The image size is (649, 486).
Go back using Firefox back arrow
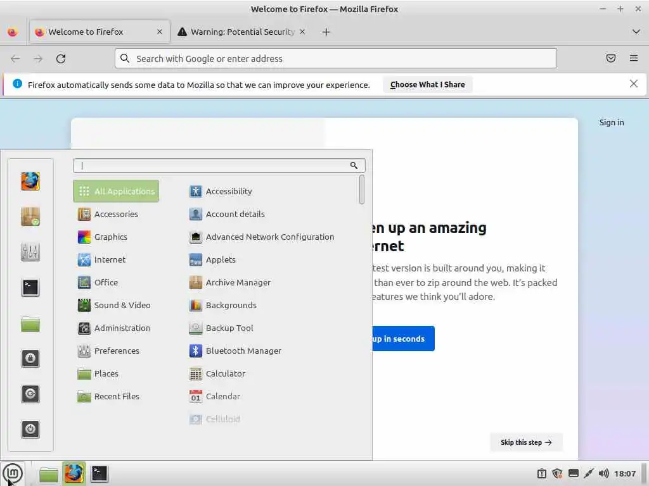15,59
